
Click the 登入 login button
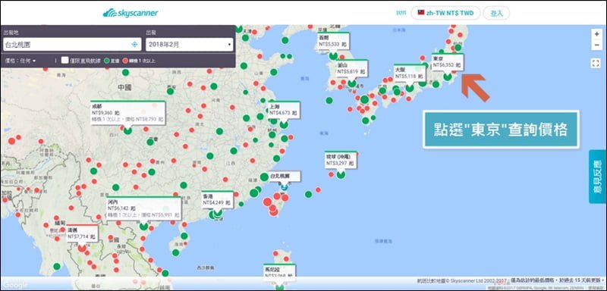pos(496,13)
